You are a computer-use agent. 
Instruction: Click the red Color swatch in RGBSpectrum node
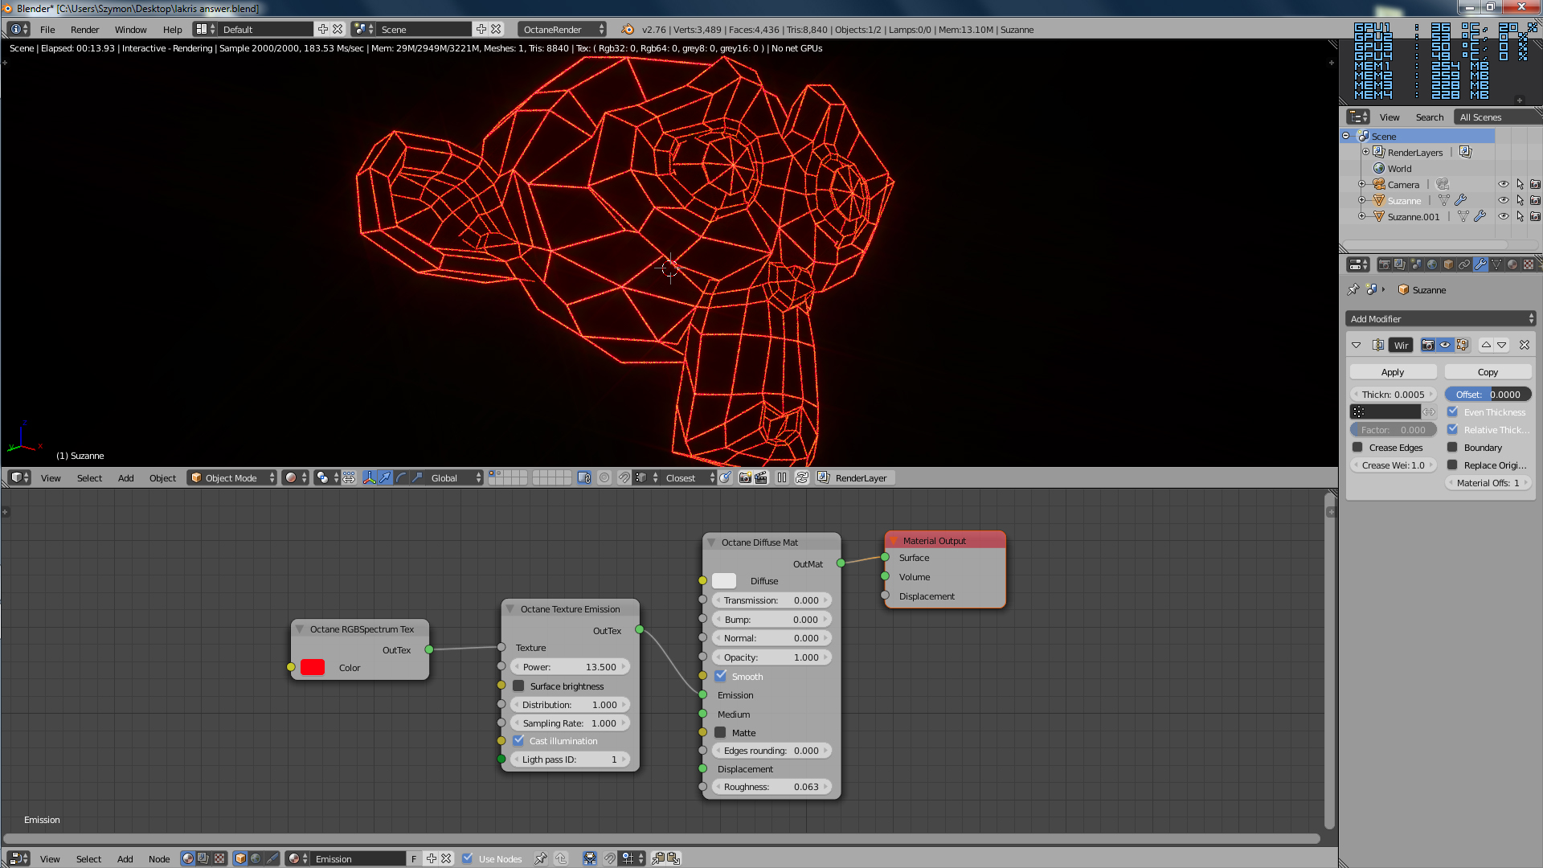[313, 668]
